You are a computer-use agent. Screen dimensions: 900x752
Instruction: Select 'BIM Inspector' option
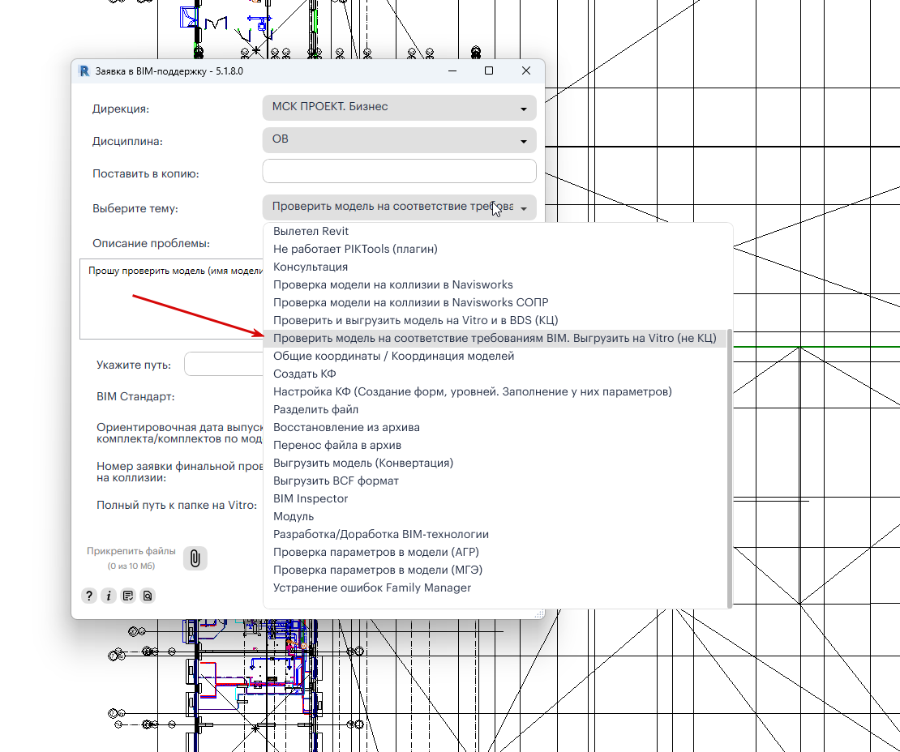311,498
